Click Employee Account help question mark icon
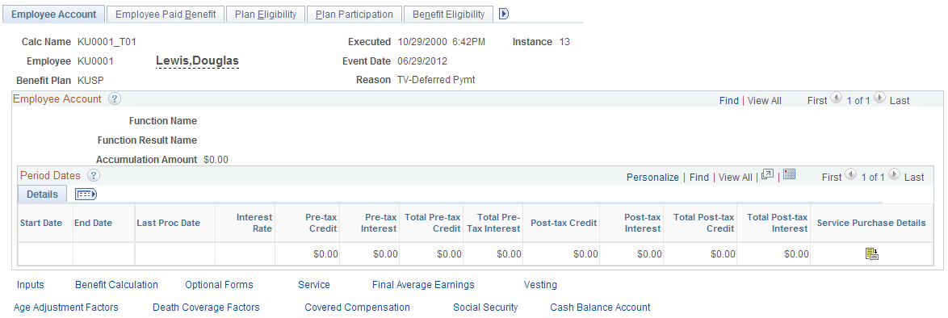Viewport: 948px width, 318px height. coord(115,98)
